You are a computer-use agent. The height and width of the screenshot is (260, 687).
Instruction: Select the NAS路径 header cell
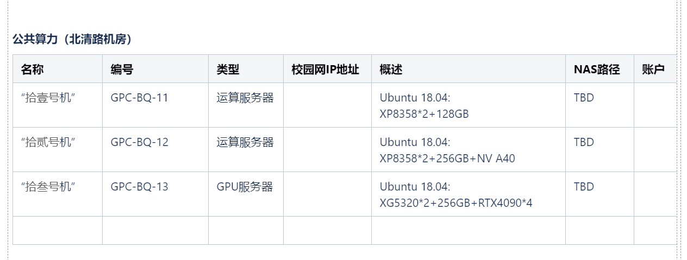[x=599, y=69]
